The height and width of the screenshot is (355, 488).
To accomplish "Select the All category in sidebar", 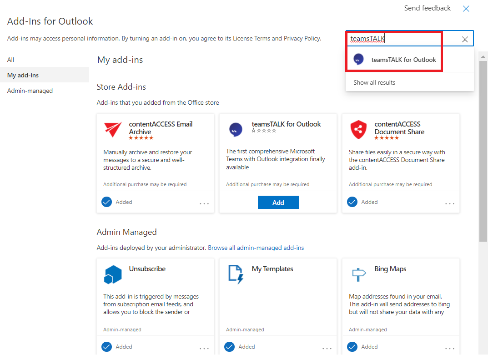I will (x=11, y=60).
